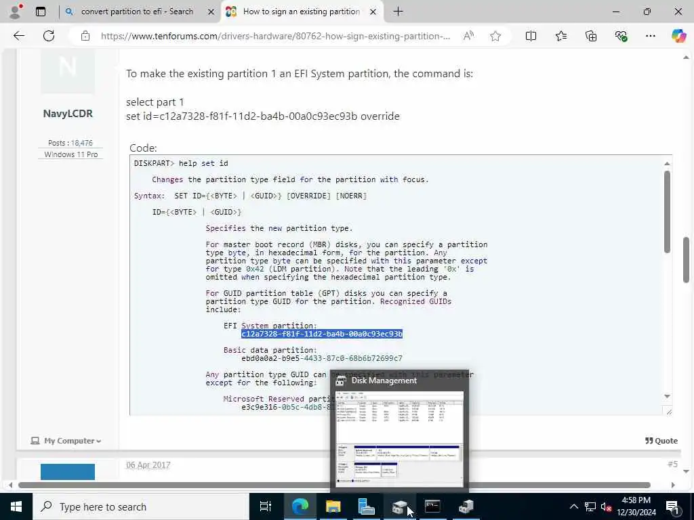Open the Windows Start menu

(16, 506)
